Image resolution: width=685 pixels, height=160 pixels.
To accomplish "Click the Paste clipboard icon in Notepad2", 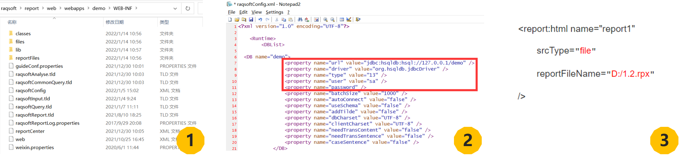I will (x=290, y=19).
